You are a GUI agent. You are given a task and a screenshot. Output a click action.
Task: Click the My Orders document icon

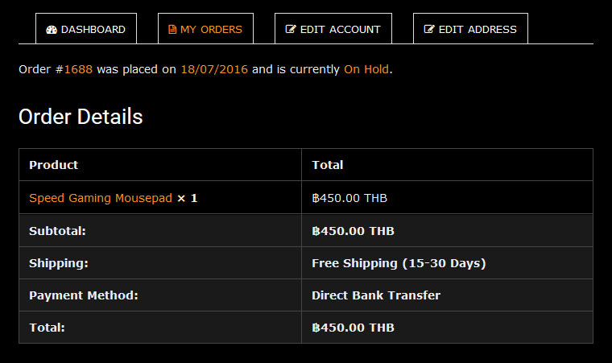[172, 30]
